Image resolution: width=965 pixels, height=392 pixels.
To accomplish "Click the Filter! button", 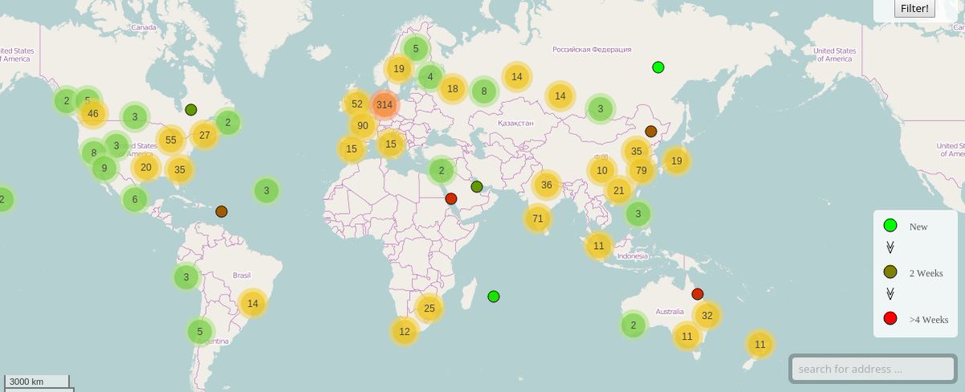I will point(914,8).
